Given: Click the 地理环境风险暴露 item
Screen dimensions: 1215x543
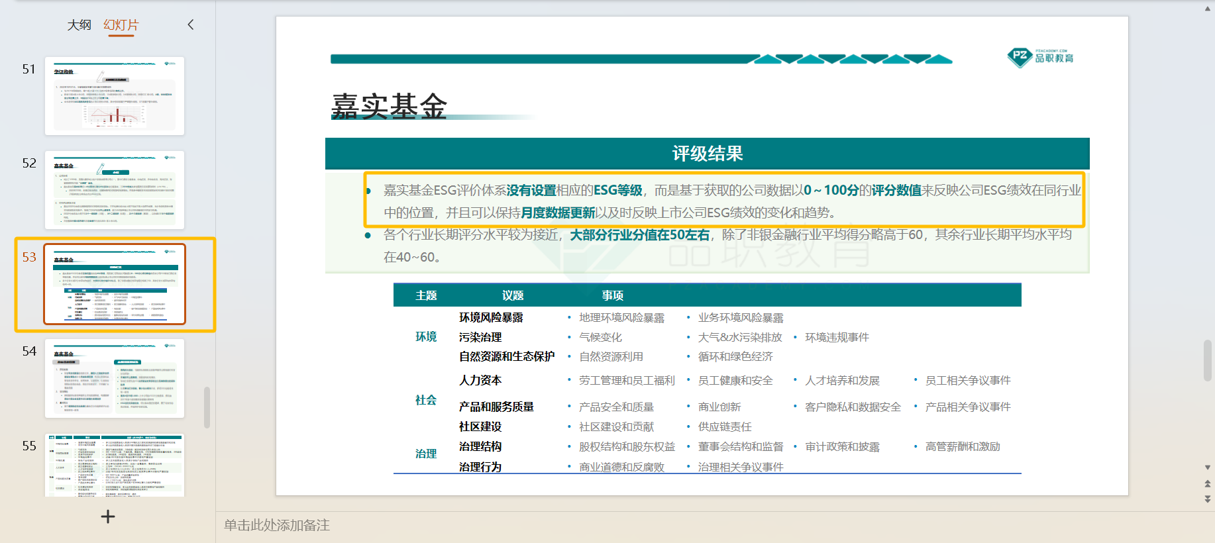Looking at the screenshot, I should (621, 319).
